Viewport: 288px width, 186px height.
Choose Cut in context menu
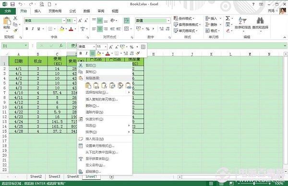tap(105, 65)
